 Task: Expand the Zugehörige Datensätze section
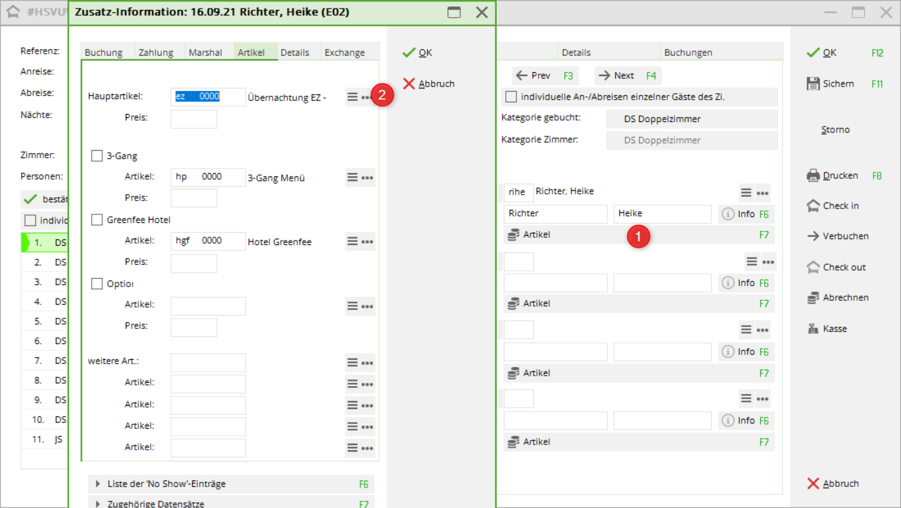tap(99, 503)
